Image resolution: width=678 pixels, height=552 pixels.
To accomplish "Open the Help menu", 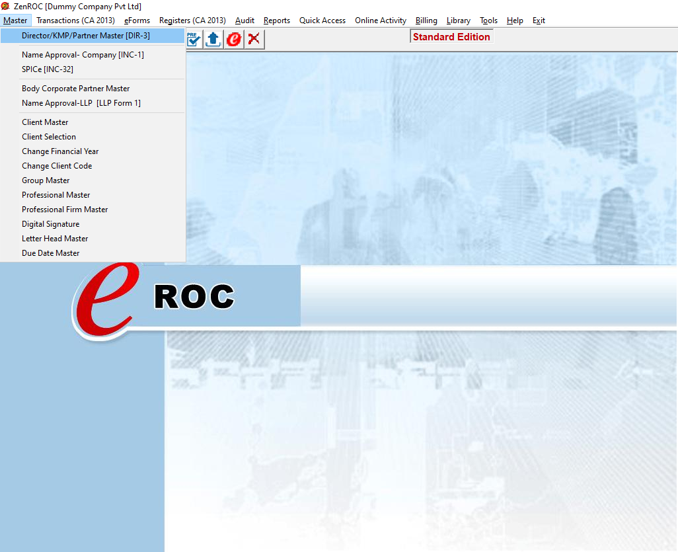I will [515, 20].
